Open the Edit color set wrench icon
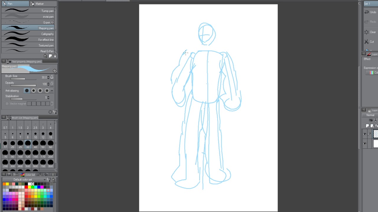The height and width of the screenshot is (212, 378). click(x=49, y=180)
